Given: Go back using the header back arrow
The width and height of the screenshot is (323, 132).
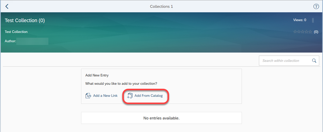Looking at the screenshot, I should coord(7,6).
